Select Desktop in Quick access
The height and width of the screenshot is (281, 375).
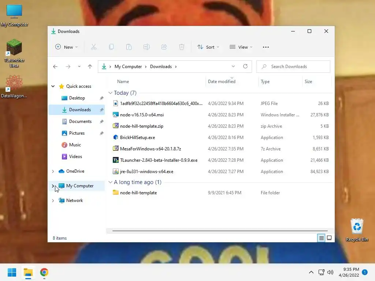click(x=77, y=98)
